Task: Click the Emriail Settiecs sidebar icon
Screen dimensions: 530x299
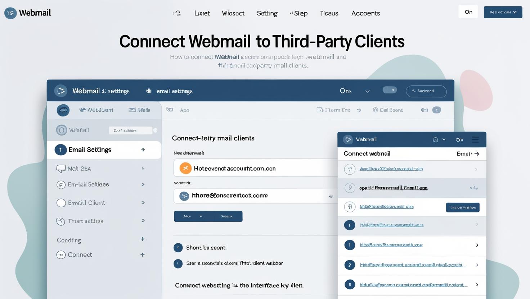Action: [x=61, y=185]
